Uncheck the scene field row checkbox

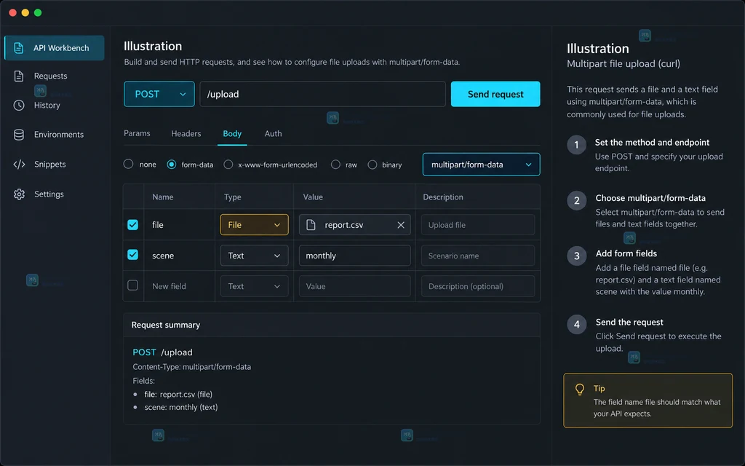point(132,255)
